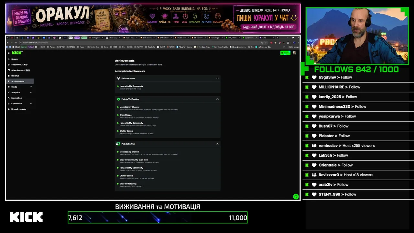The height and width of the screenshot is (233, 414).
Task: Open the Chrome three-dot menu
Action: tap(298, 43)
